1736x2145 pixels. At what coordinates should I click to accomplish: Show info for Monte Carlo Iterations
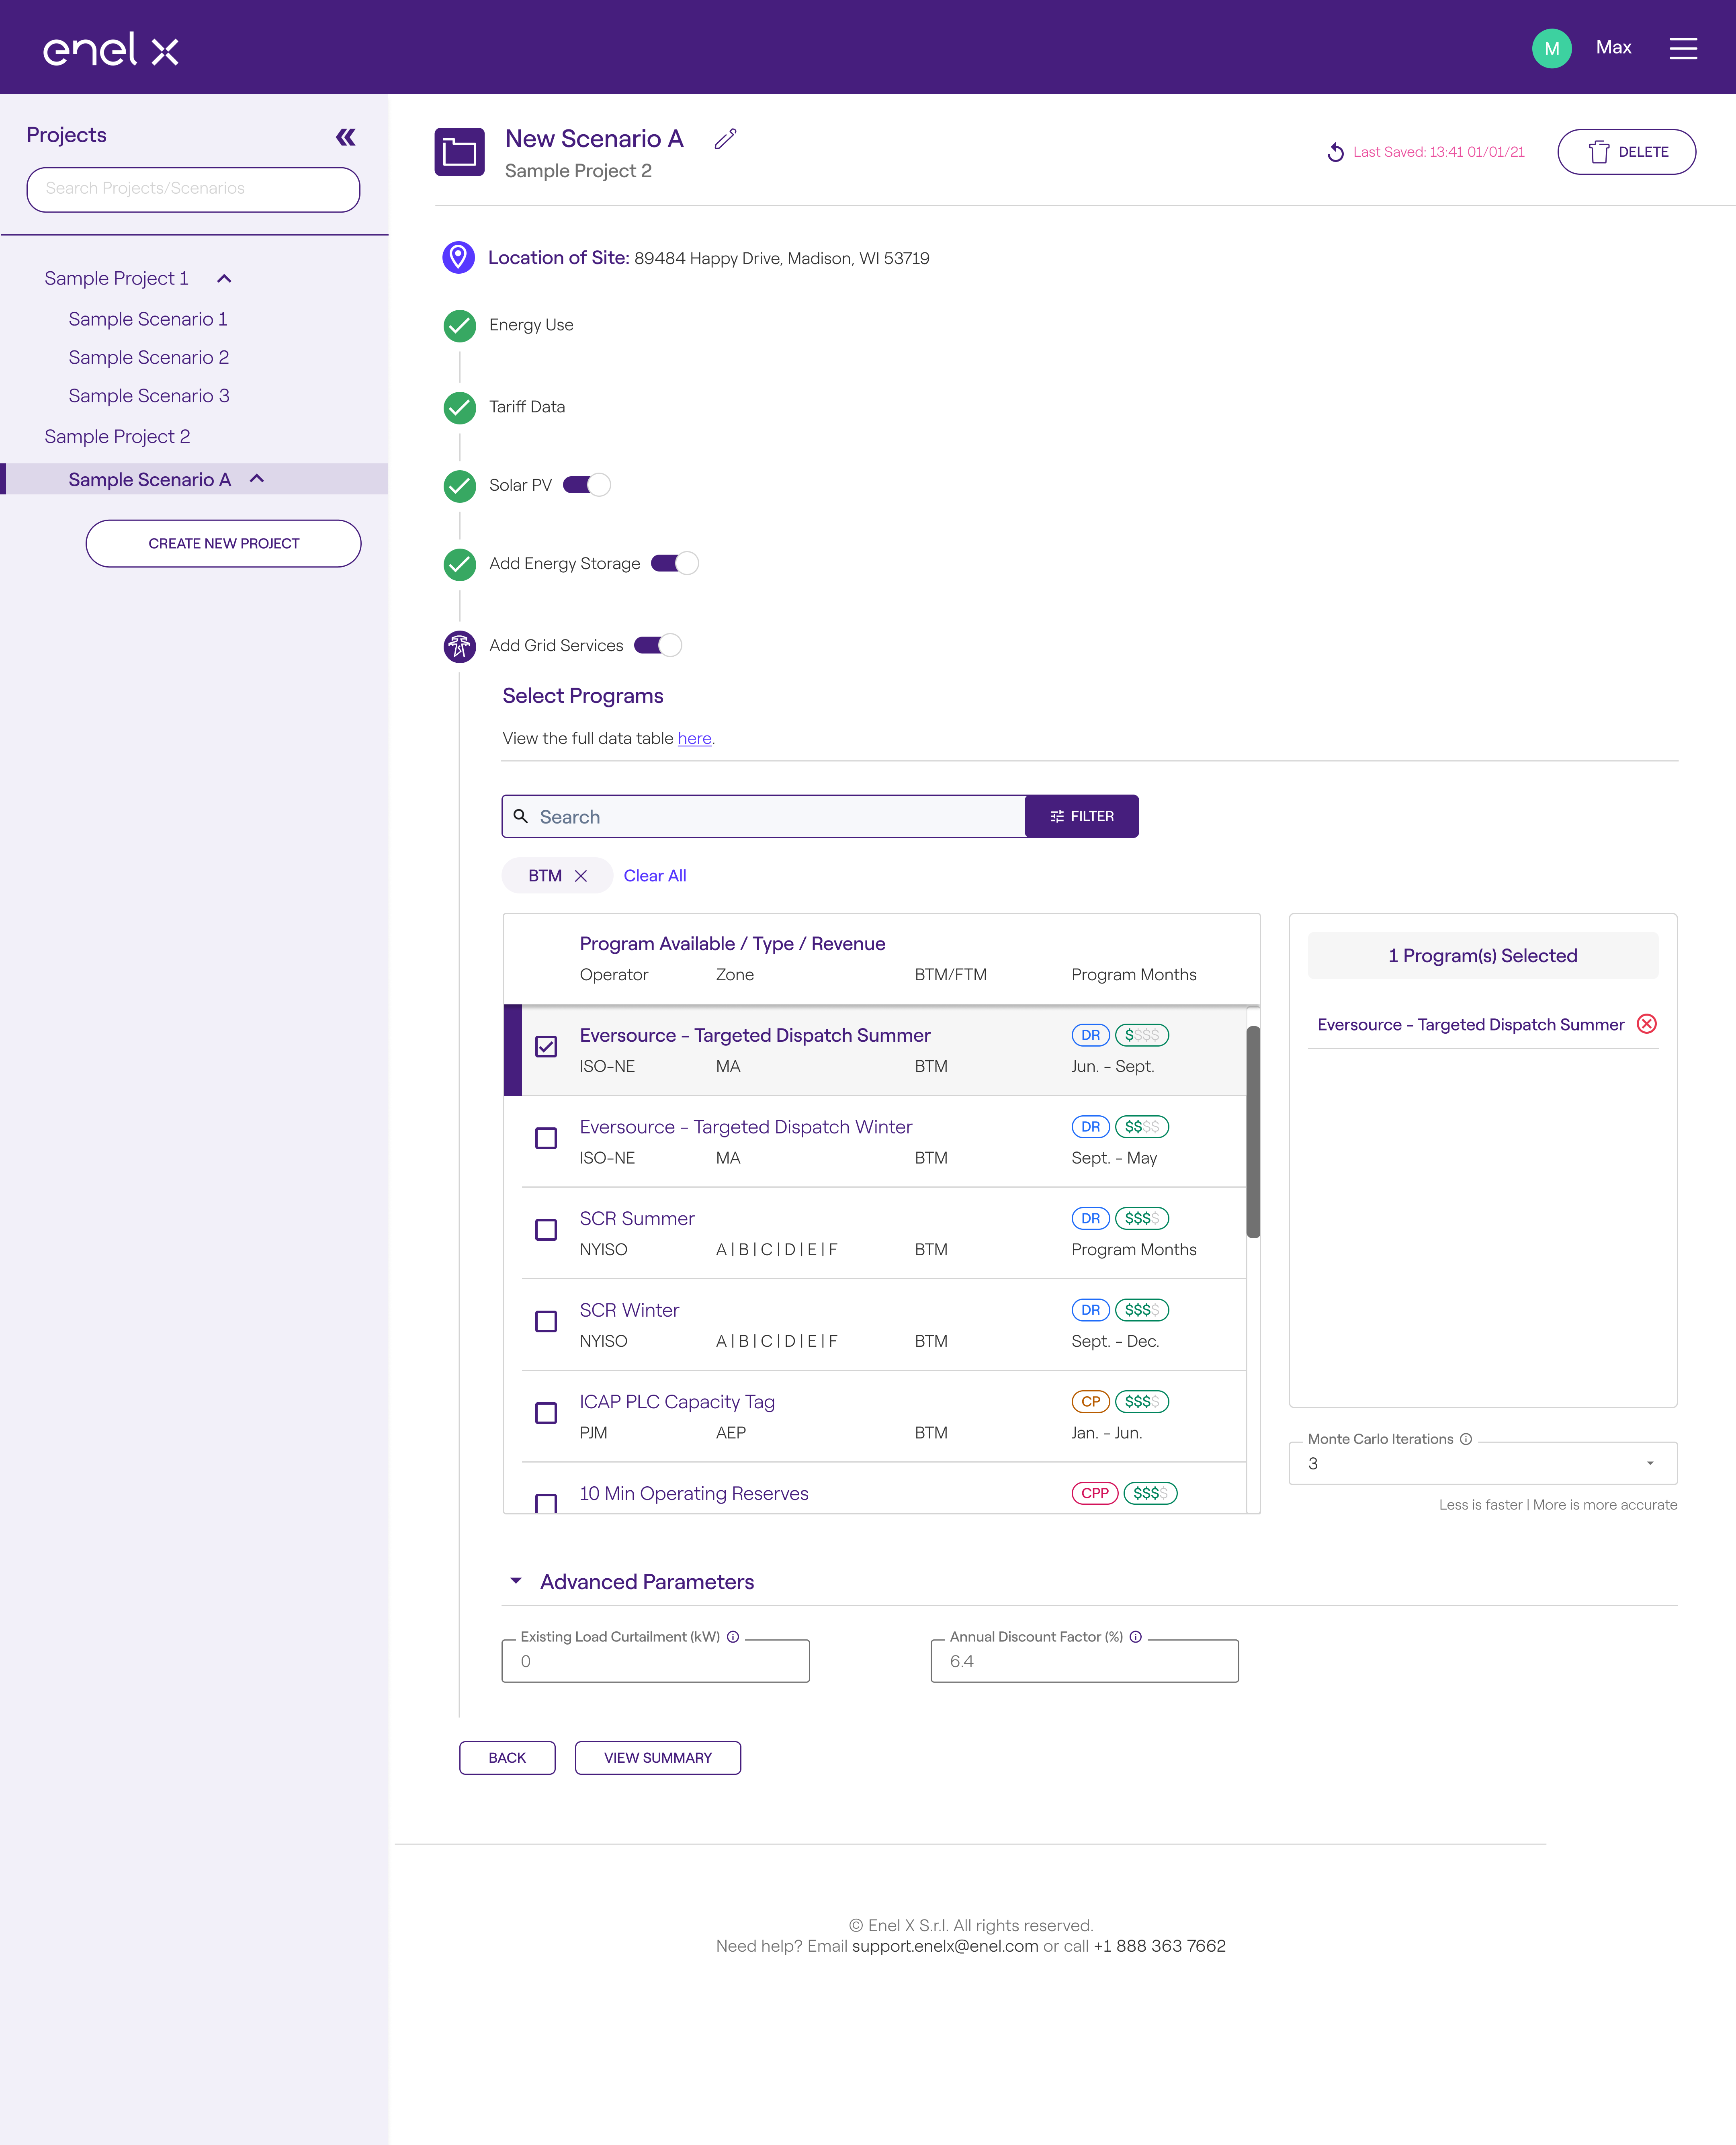pos(1465,1439)
